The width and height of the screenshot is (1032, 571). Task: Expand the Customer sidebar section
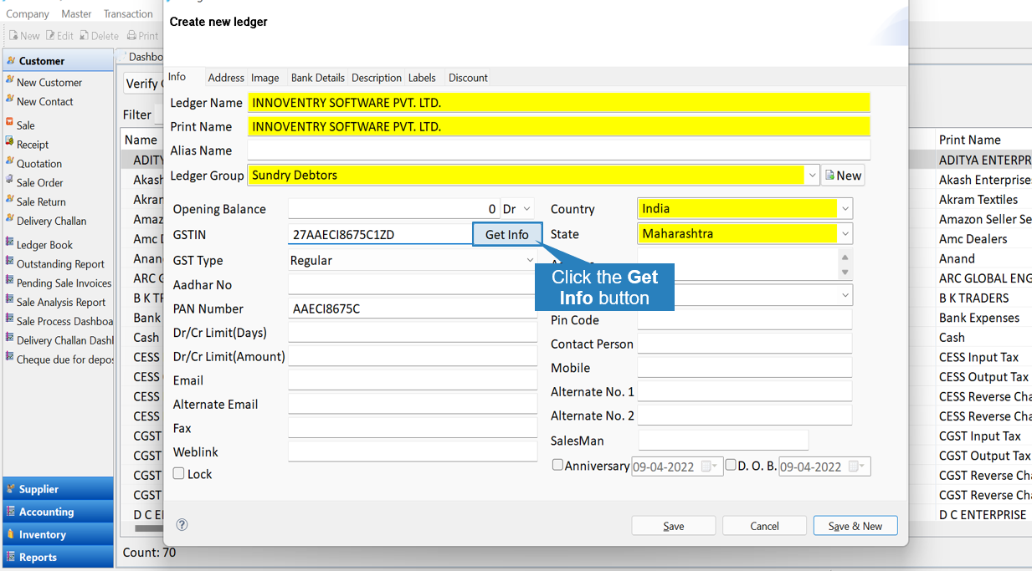pos(59,60)
